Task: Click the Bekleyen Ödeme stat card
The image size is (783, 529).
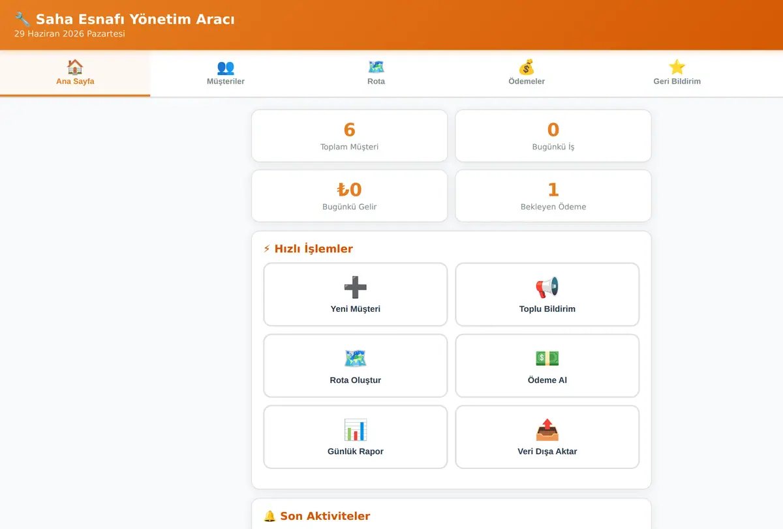Action: click(553, 196)
